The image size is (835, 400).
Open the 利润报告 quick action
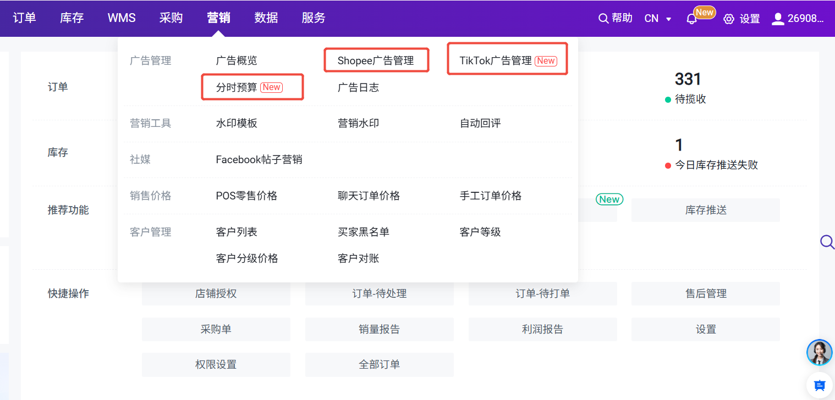(x=542, y=330)
